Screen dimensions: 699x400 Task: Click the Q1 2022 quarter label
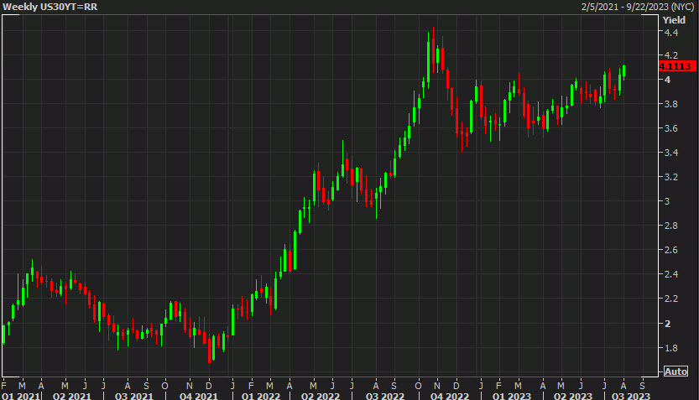point(261,396)
